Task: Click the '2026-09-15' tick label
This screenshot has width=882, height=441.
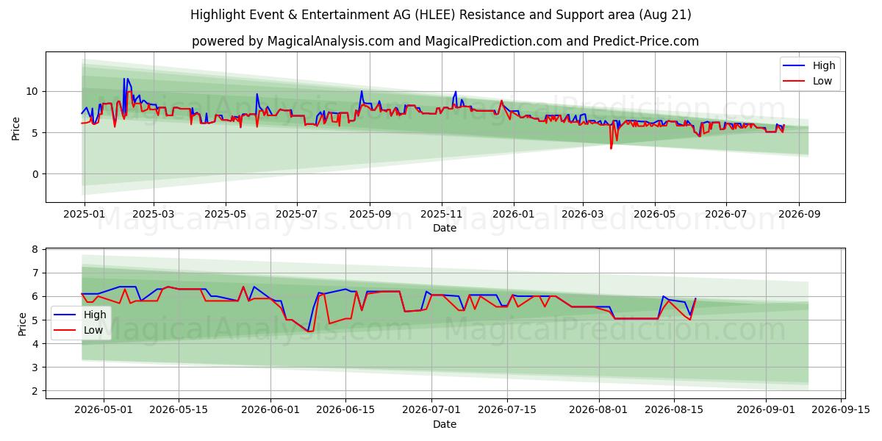Action: coord(842,409)
